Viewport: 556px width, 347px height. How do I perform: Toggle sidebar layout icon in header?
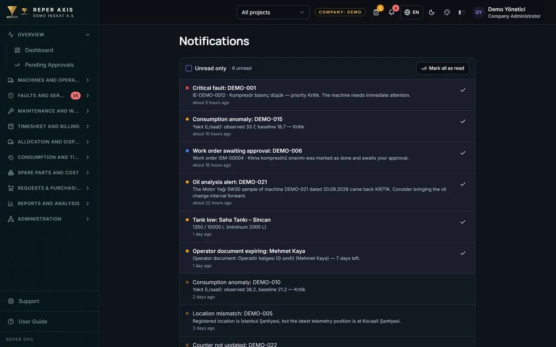(x=462, y=12)
